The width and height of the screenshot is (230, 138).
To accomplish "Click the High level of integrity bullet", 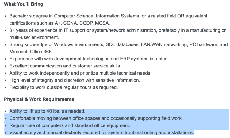I will (75, 80).
